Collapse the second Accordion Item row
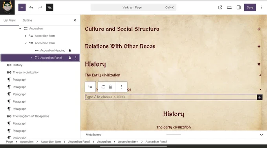Image resolution: width=267 pixels, height=148 pixels. click(26, 43)
